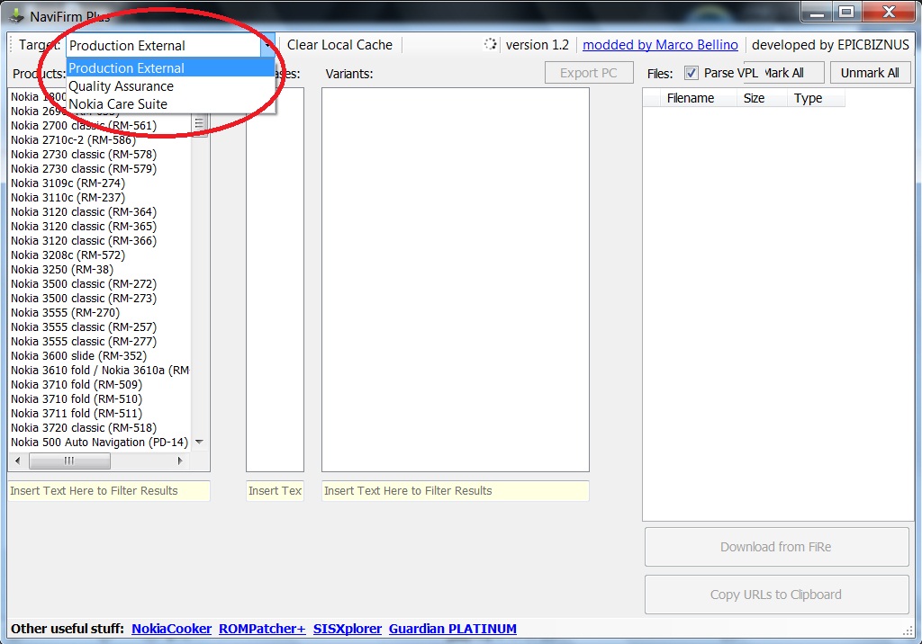This screenshot has width=922, height=644.
Task: Choose Production External in the dropdown list
Action: pos(170,68)
